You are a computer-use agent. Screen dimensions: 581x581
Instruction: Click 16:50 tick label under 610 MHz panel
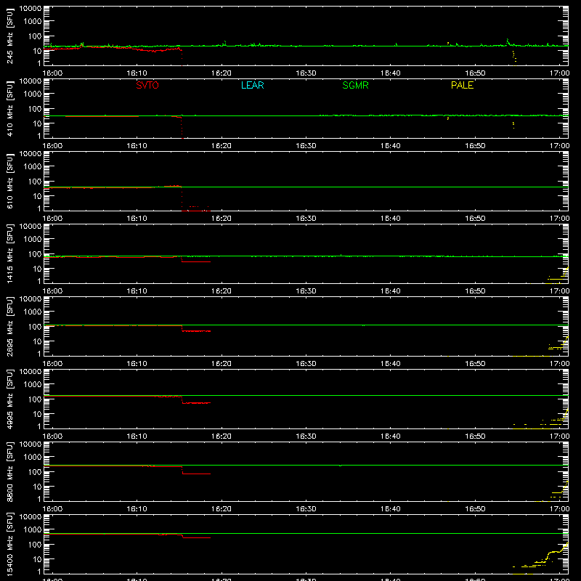[x=475, y=219]
